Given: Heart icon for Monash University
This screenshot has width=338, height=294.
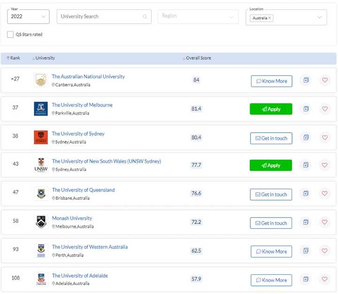Looking at the screenshot, I should pyautogui.click(x=325, y=222).
